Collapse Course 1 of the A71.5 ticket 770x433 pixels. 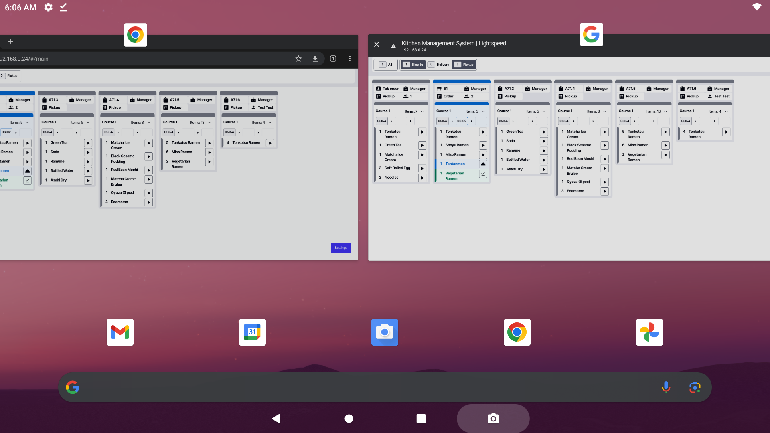coord(666,111)
